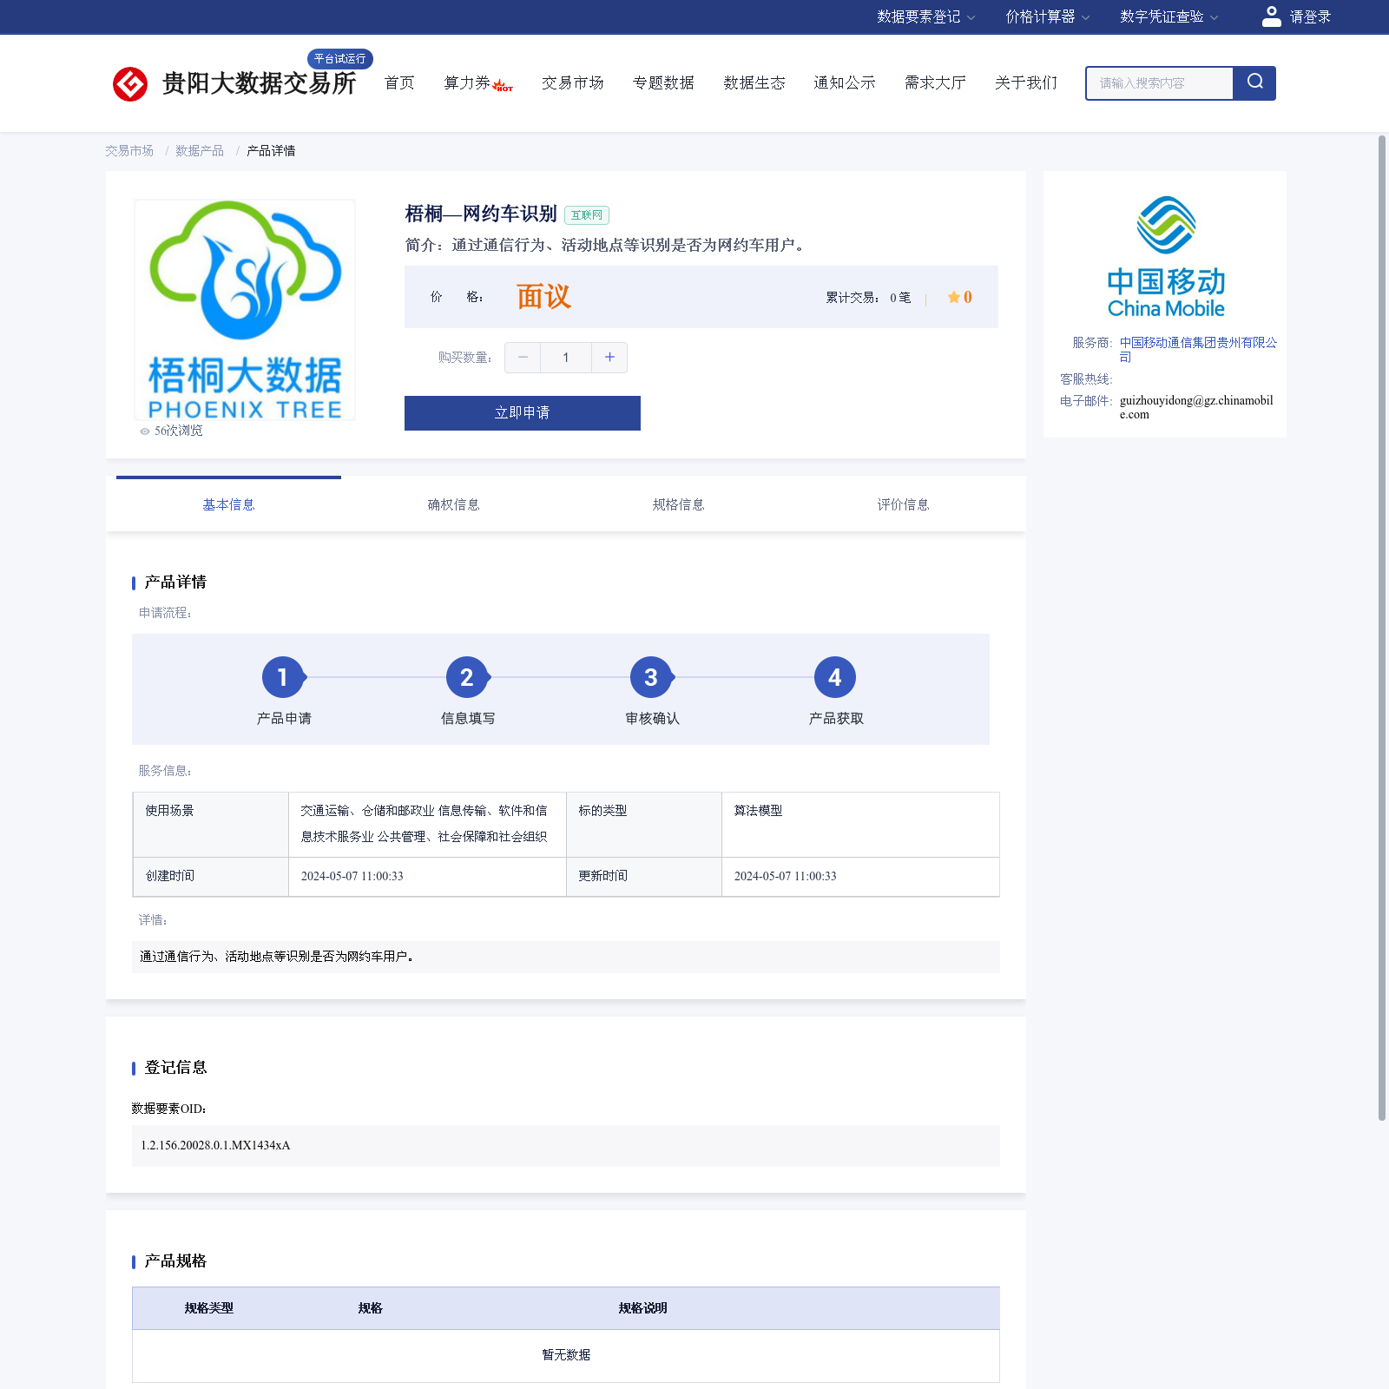Open the 算力券 menu item
Image resolution: width=1389 pixels, height=1389 pixels.
(x=467, y=82)
